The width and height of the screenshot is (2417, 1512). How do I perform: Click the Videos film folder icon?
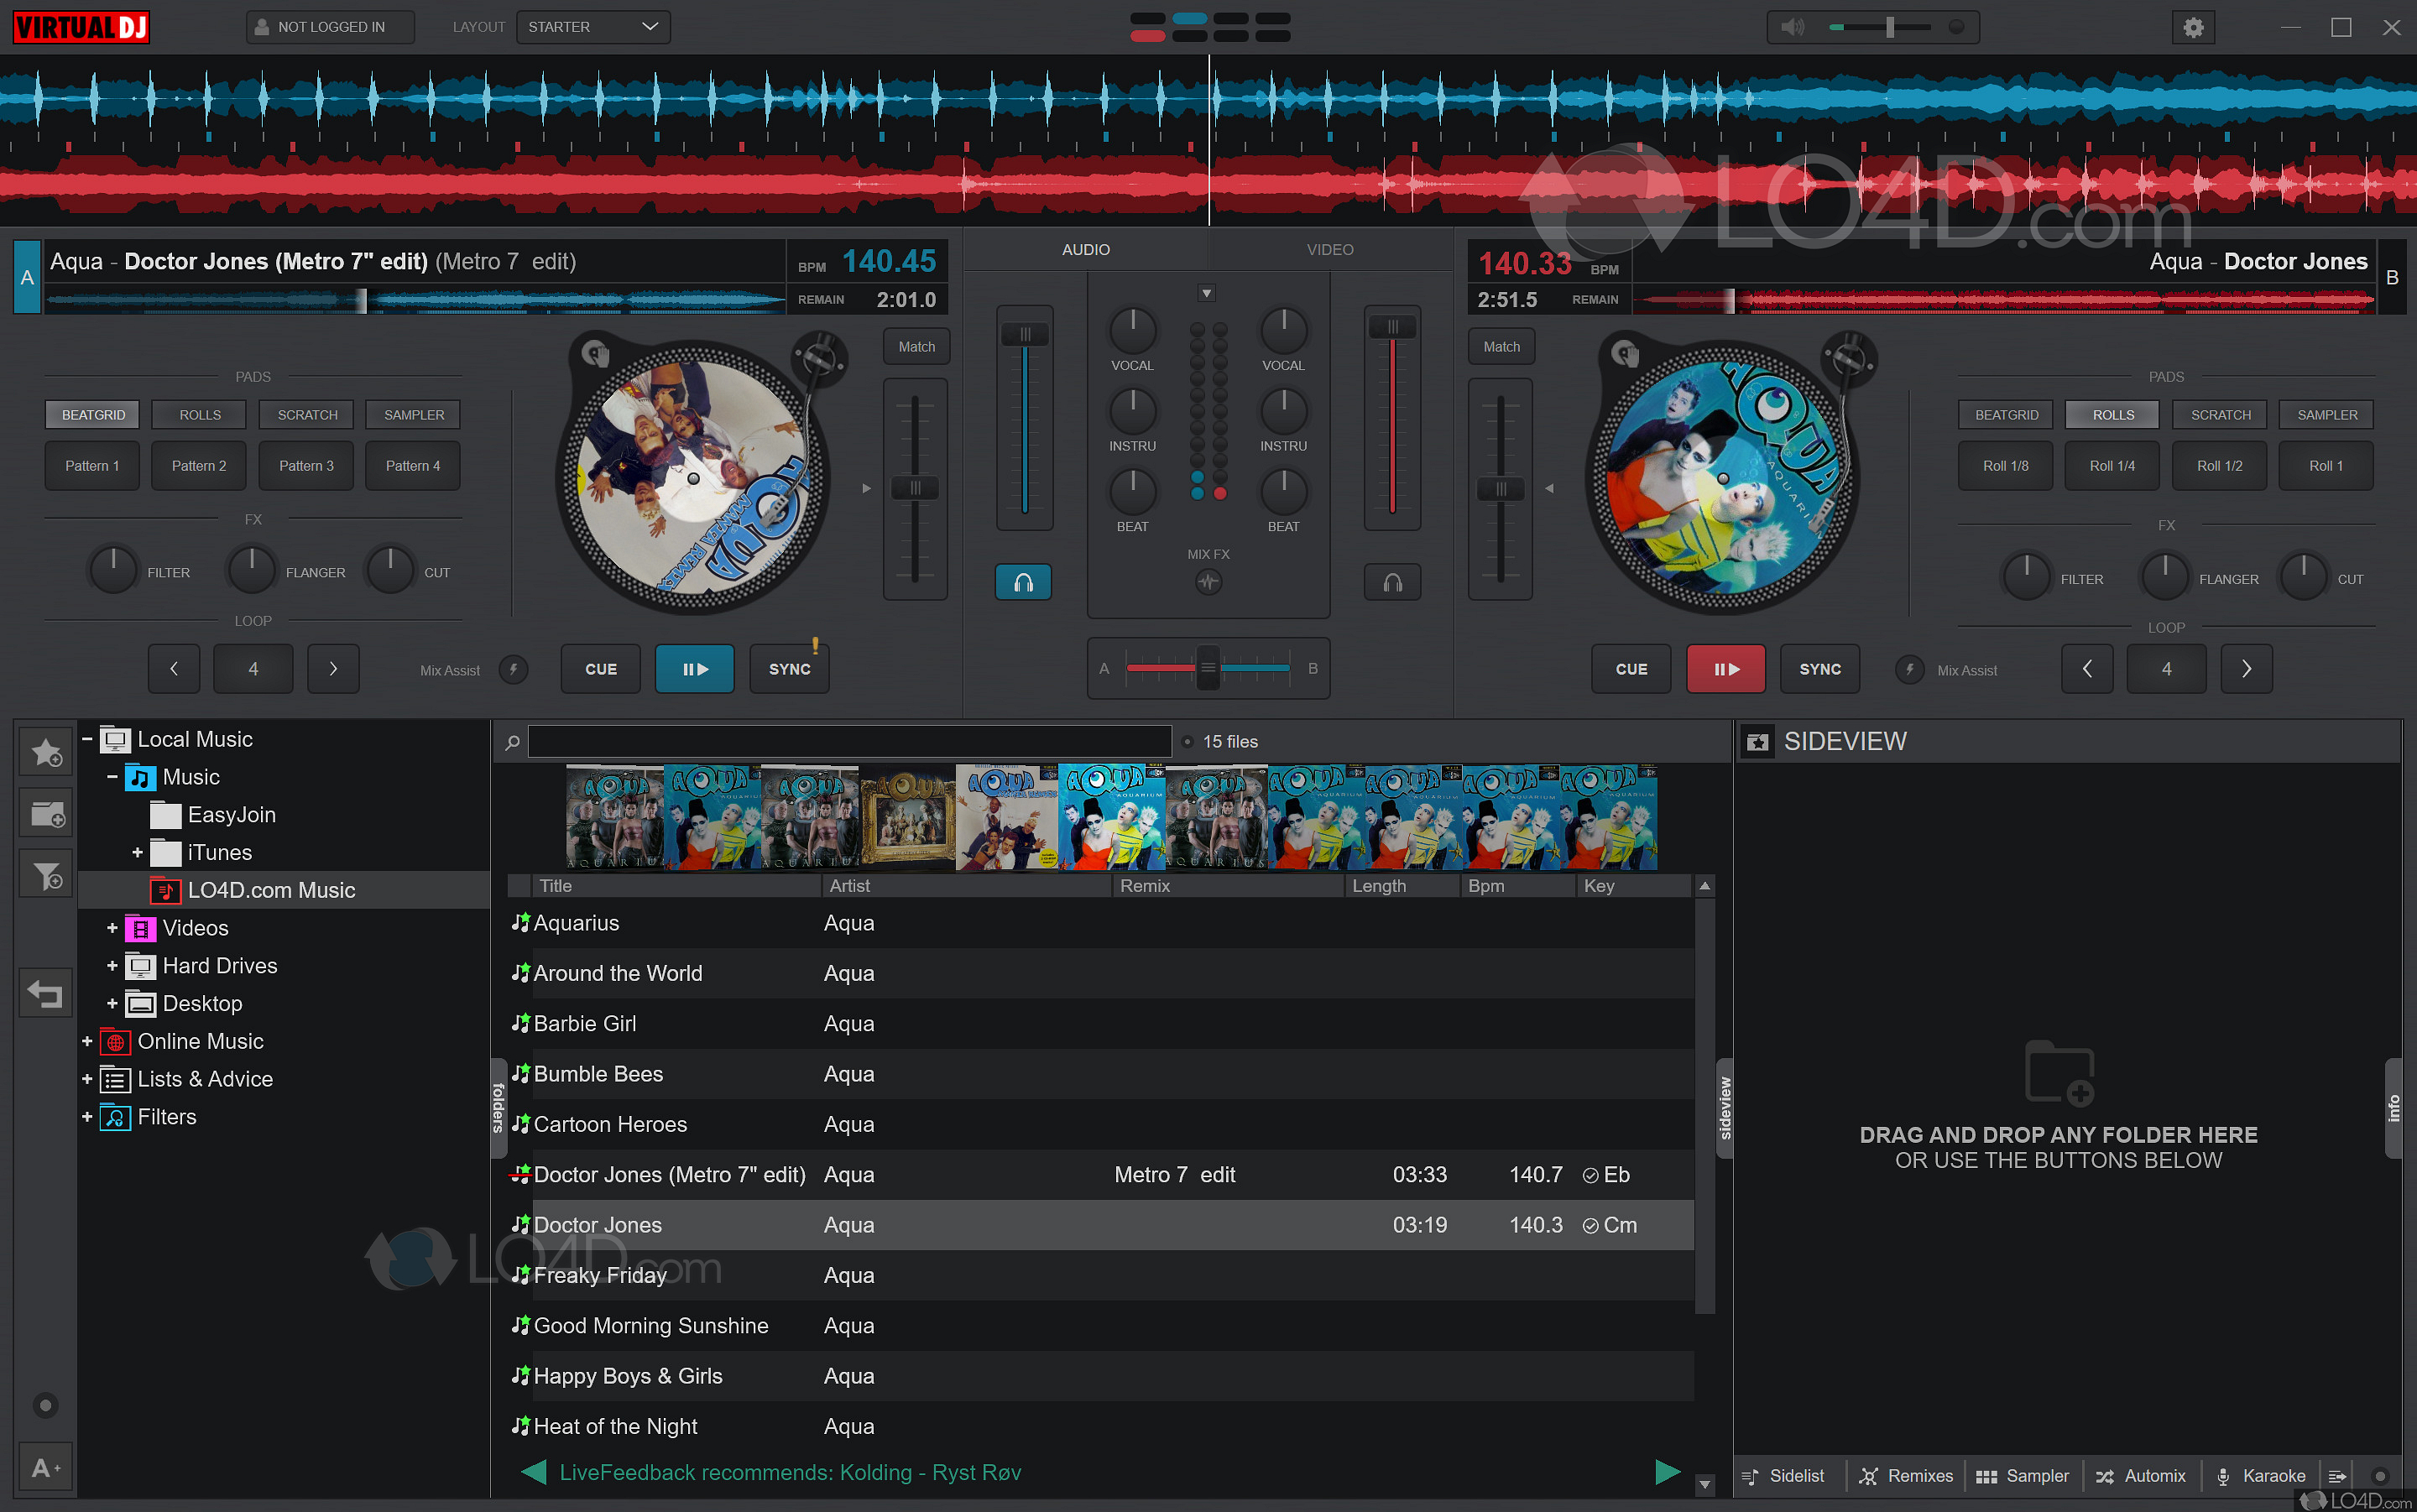[141, 929]
